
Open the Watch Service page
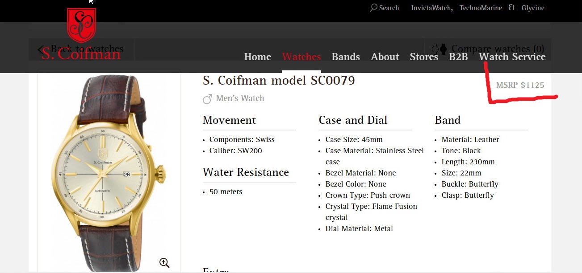pos(512,57)
